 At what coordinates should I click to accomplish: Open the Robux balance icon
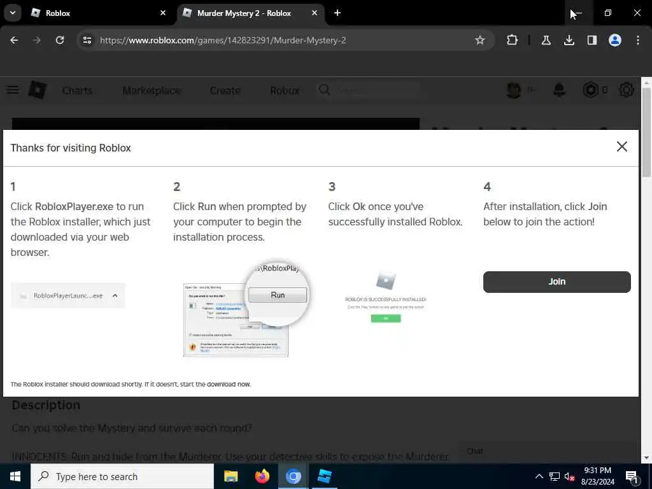(590, 90)
